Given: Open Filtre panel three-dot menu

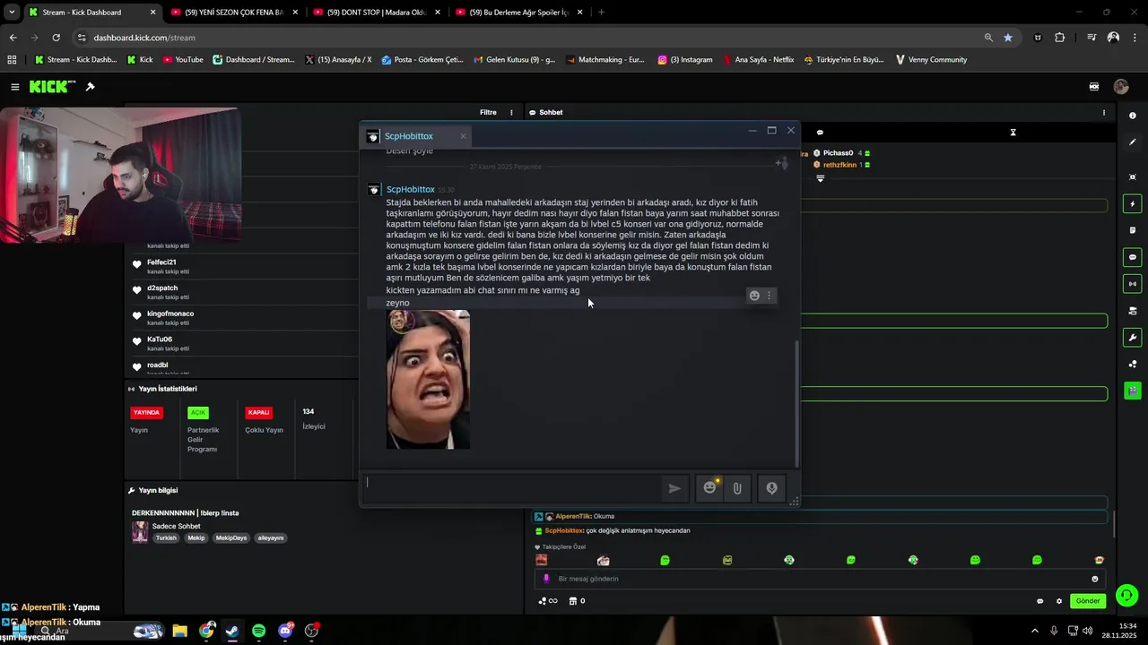Looking at the screenshot, I should [x=512, y=113].
